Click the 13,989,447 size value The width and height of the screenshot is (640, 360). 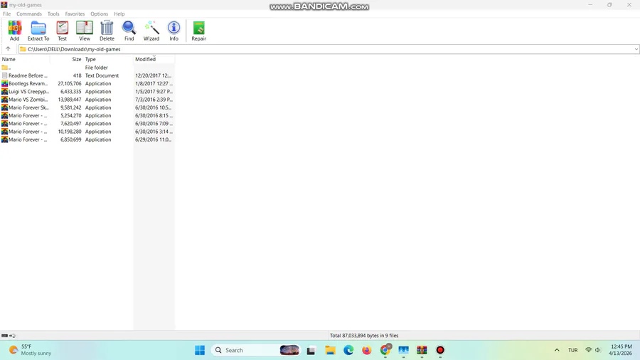click(70, 100)
